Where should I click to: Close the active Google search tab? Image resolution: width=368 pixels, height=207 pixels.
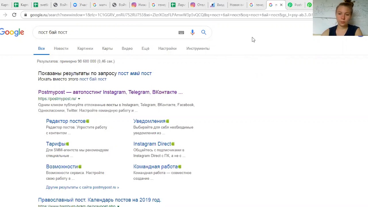click(x=281, y=5)
